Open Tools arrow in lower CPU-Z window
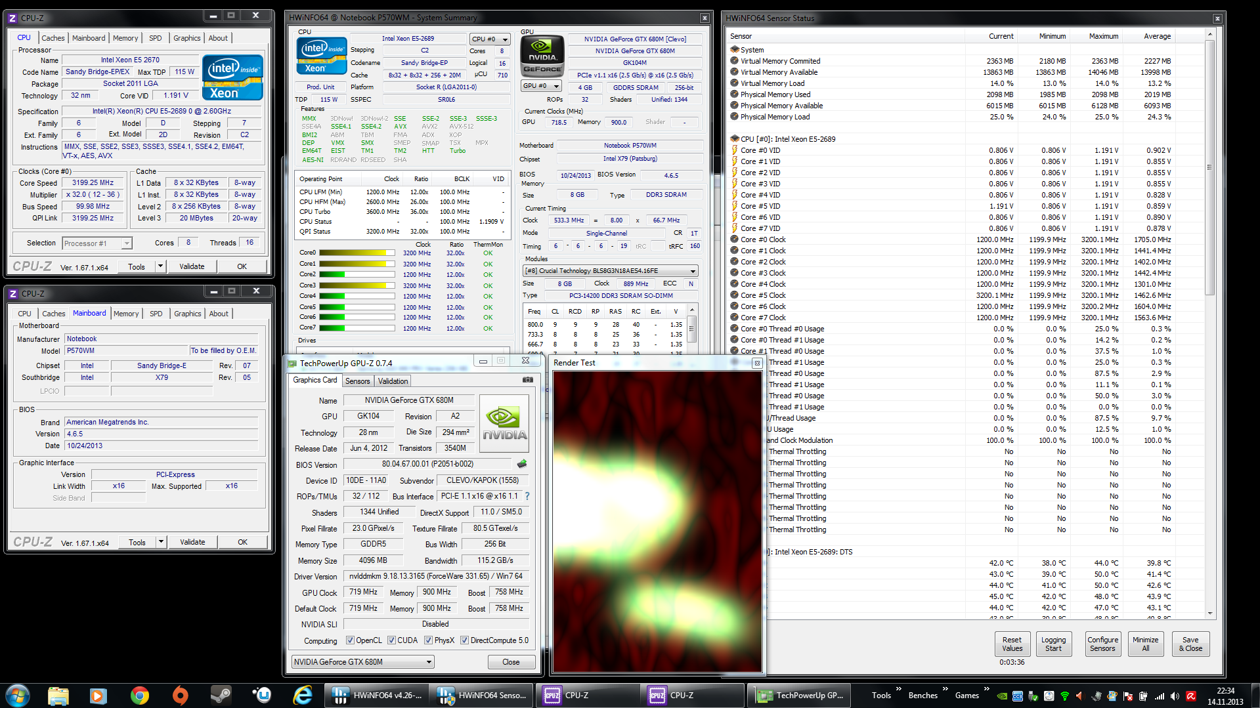The image size is (1260, 708). tap(161, 542)
